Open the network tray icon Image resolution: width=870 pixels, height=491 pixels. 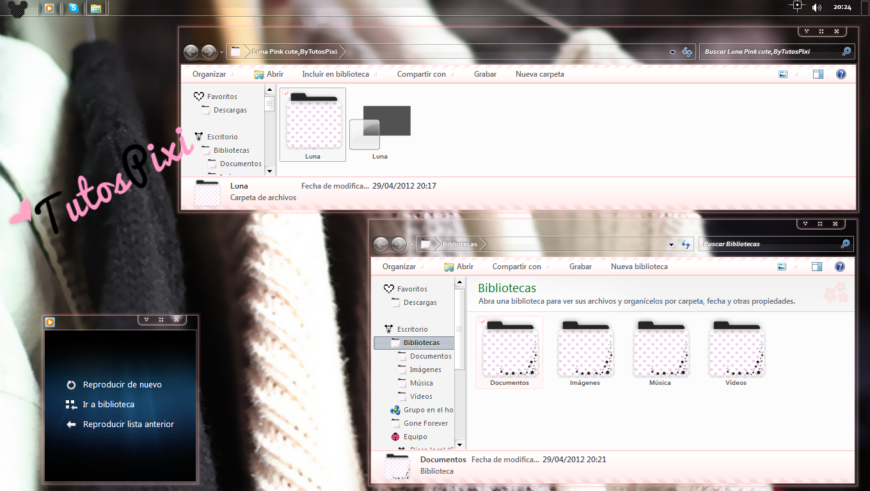(x=796, y=6)
